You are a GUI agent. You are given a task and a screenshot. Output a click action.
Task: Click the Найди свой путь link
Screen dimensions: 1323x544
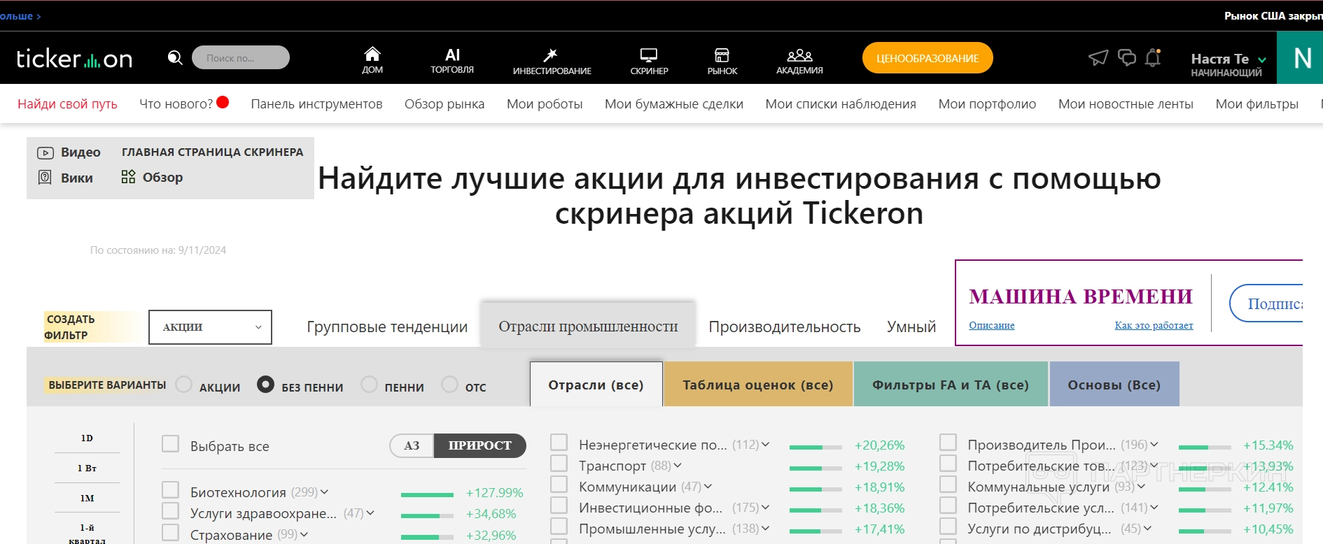tap(67, 104)
